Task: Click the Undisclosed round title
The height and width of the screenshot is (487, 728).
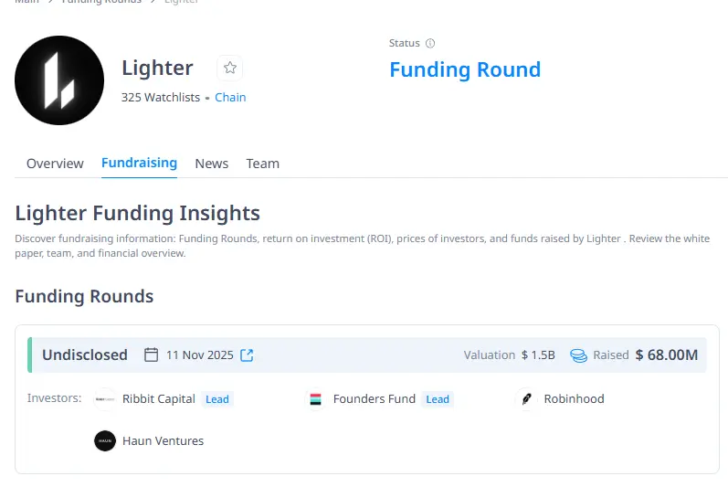Action: 85,355
